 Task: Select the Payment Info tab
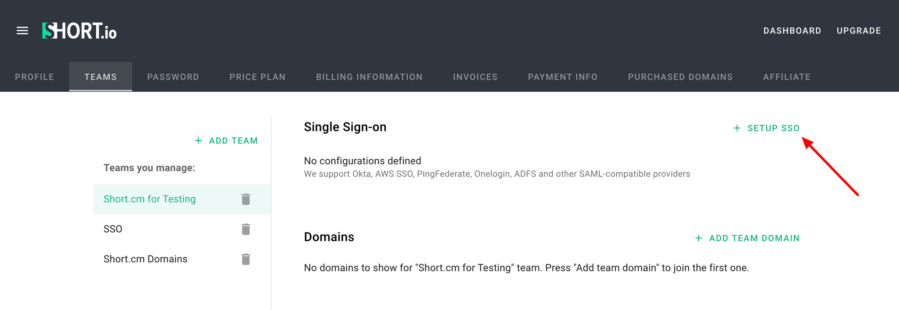563,77
